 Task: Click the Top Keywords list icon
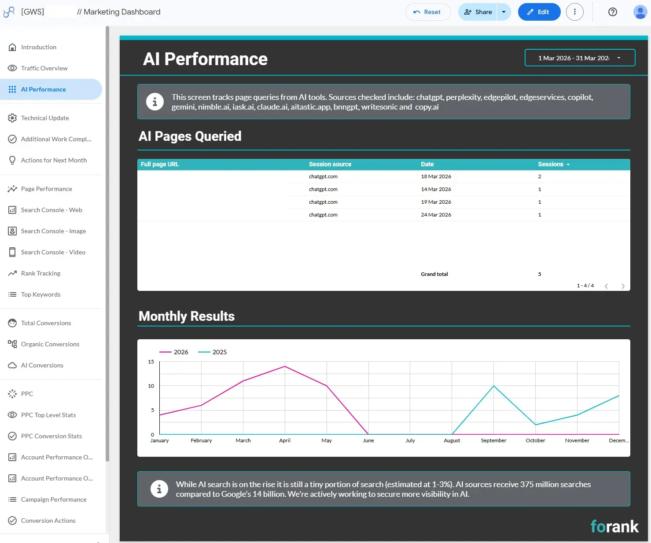click(12, 294)
